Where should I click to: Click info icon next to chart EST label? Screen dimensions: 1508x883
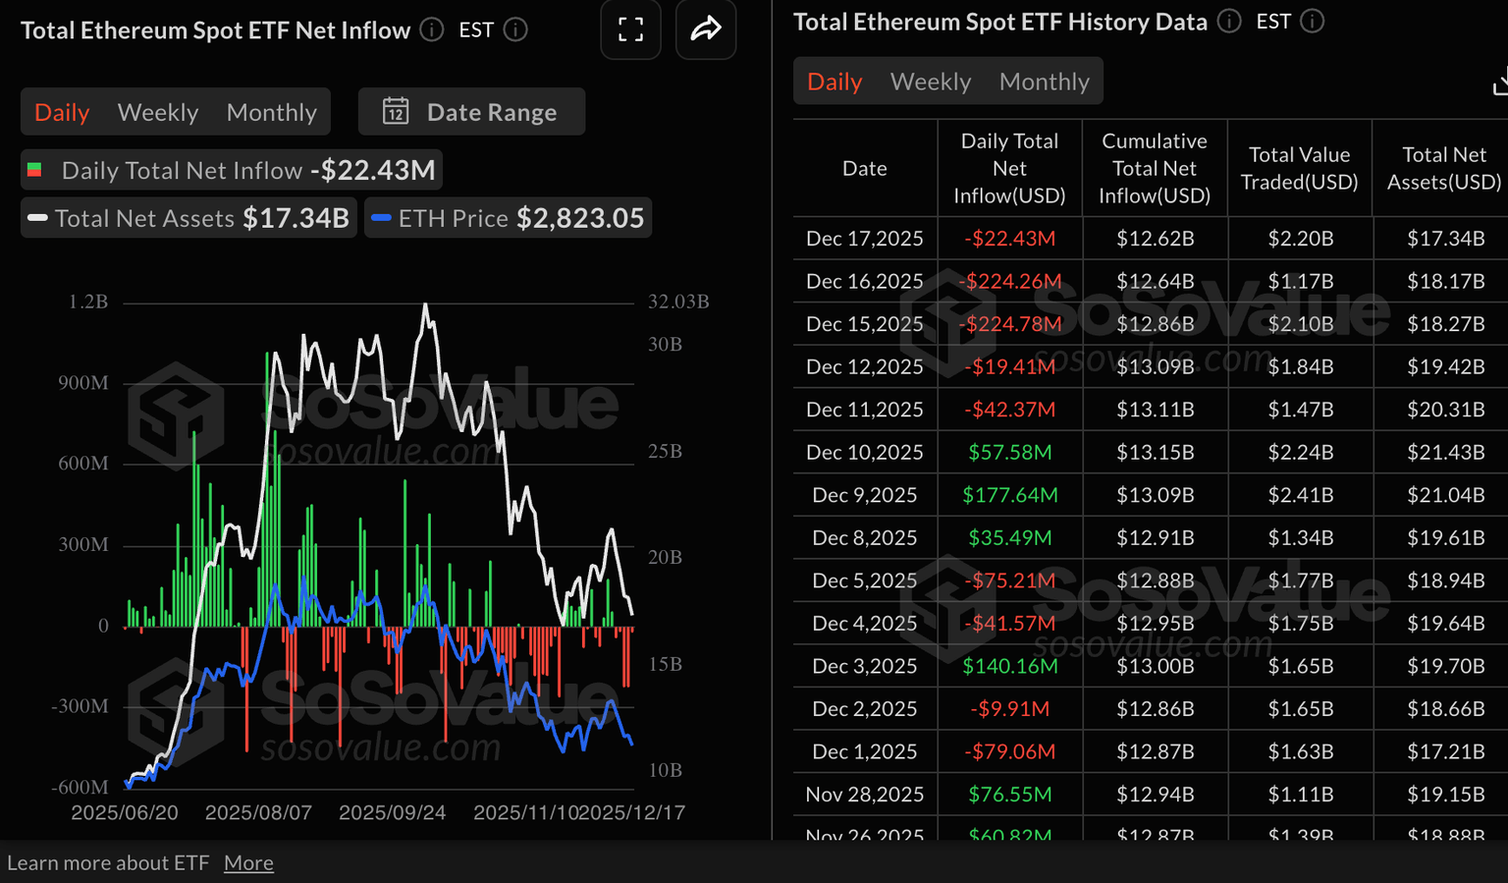click(515, 29)
